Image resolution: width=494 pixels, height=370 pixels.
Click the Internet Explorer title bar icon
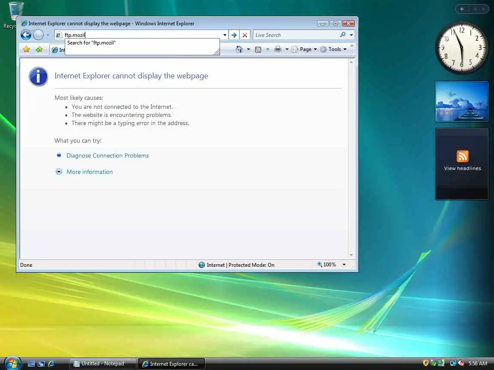coord(24,23)
